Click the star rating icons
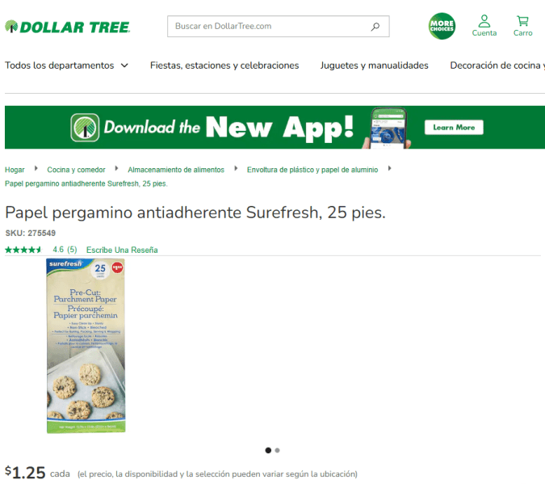The height and width of the screenshot is (484, 545). pyautogui.click(x=23, y=250)
